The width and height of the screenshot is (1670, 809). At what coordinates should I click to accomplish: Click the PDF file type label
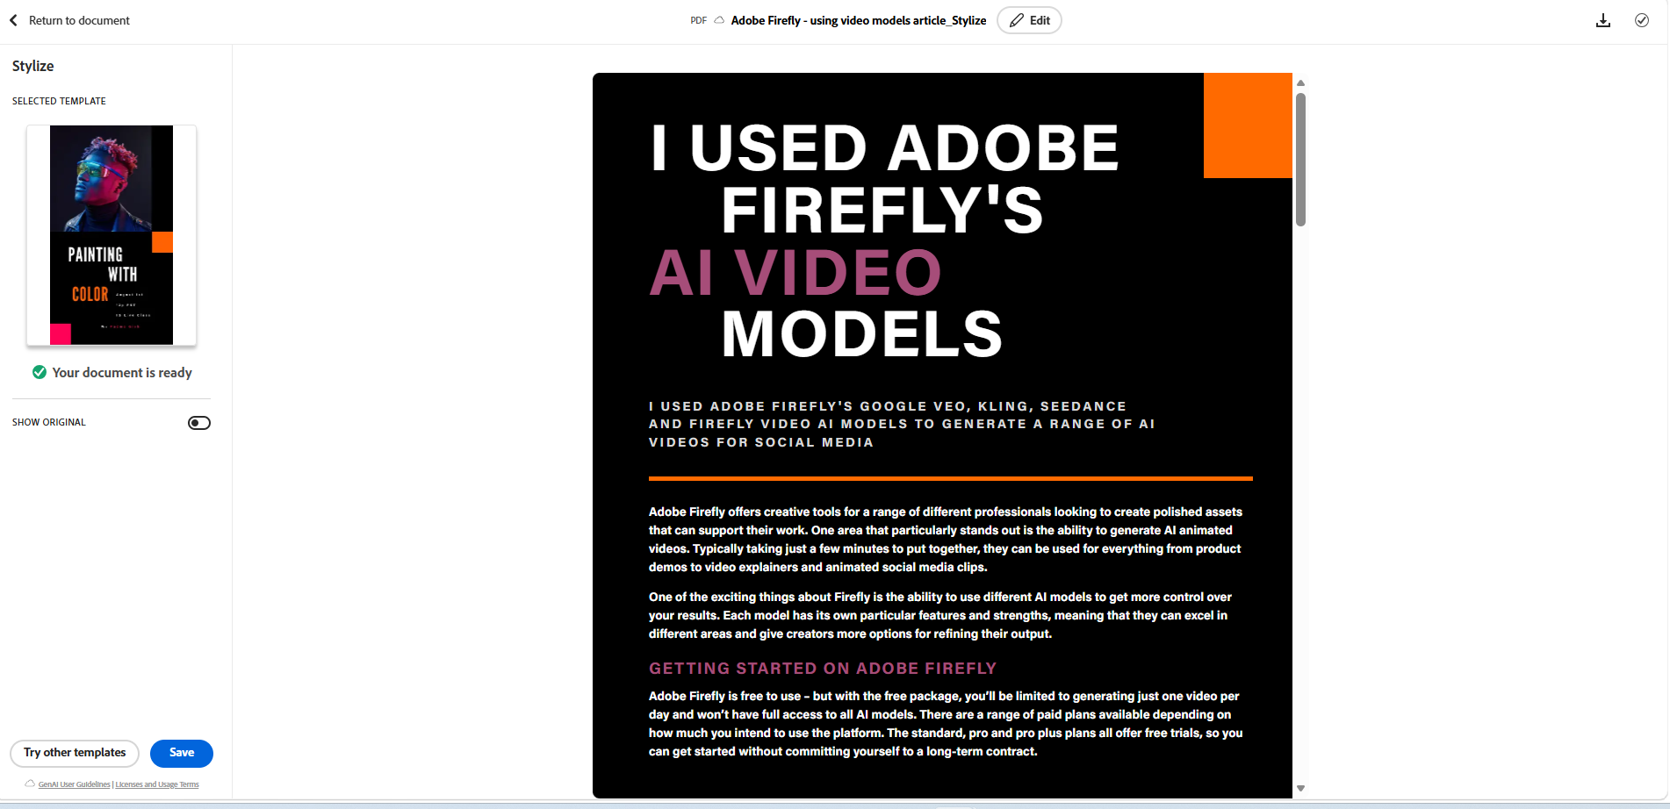pos(699,20)
